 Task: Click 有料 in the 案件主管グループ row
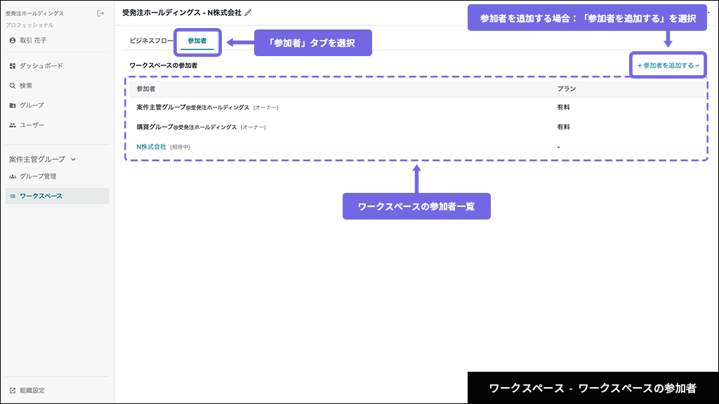tap(564, 107)
